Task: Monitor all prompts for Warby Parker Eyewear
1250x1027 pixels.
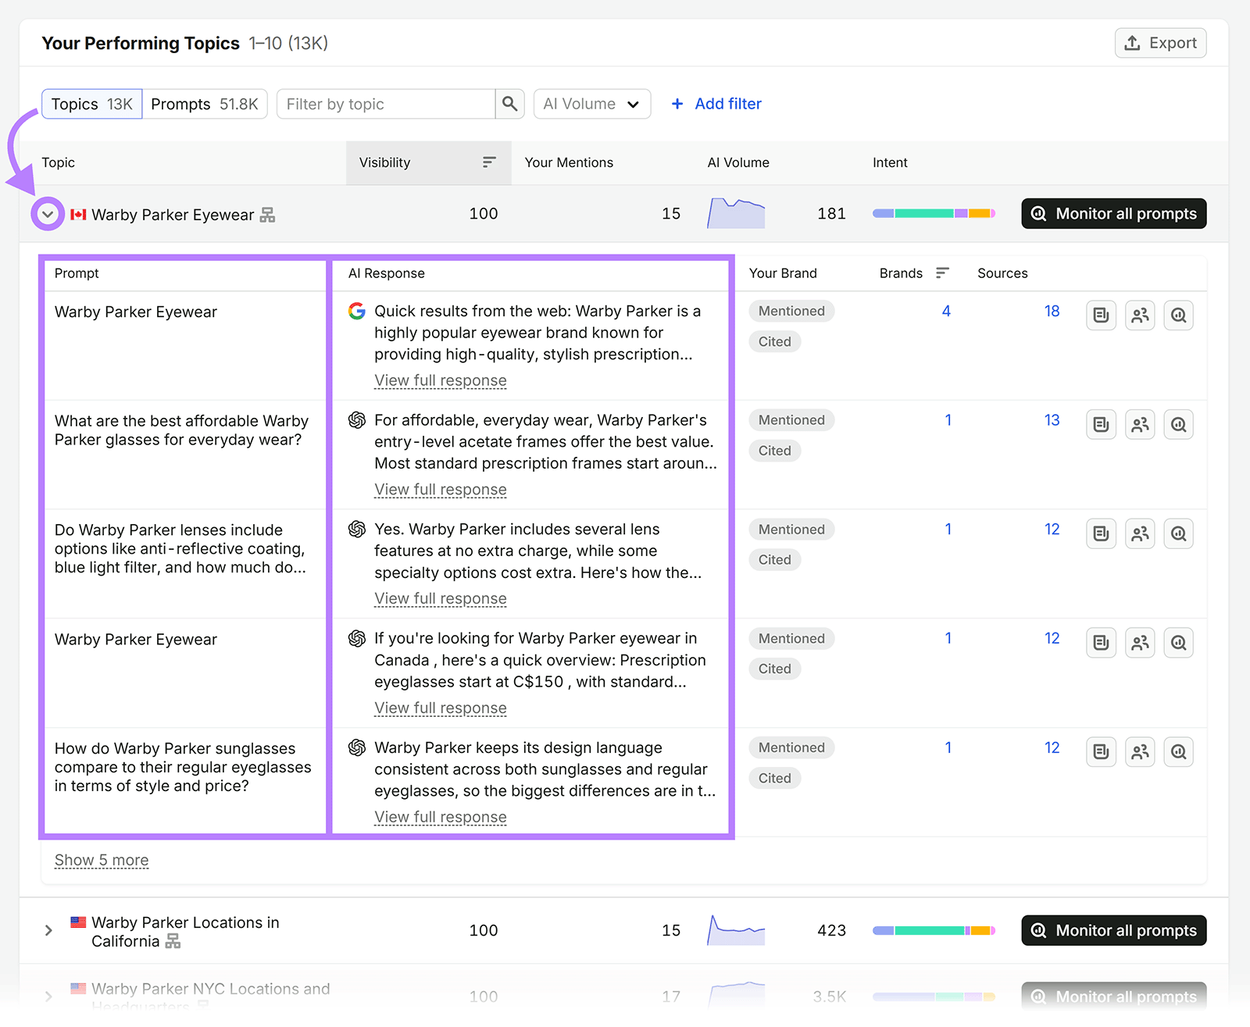Action: [1114, 213]
